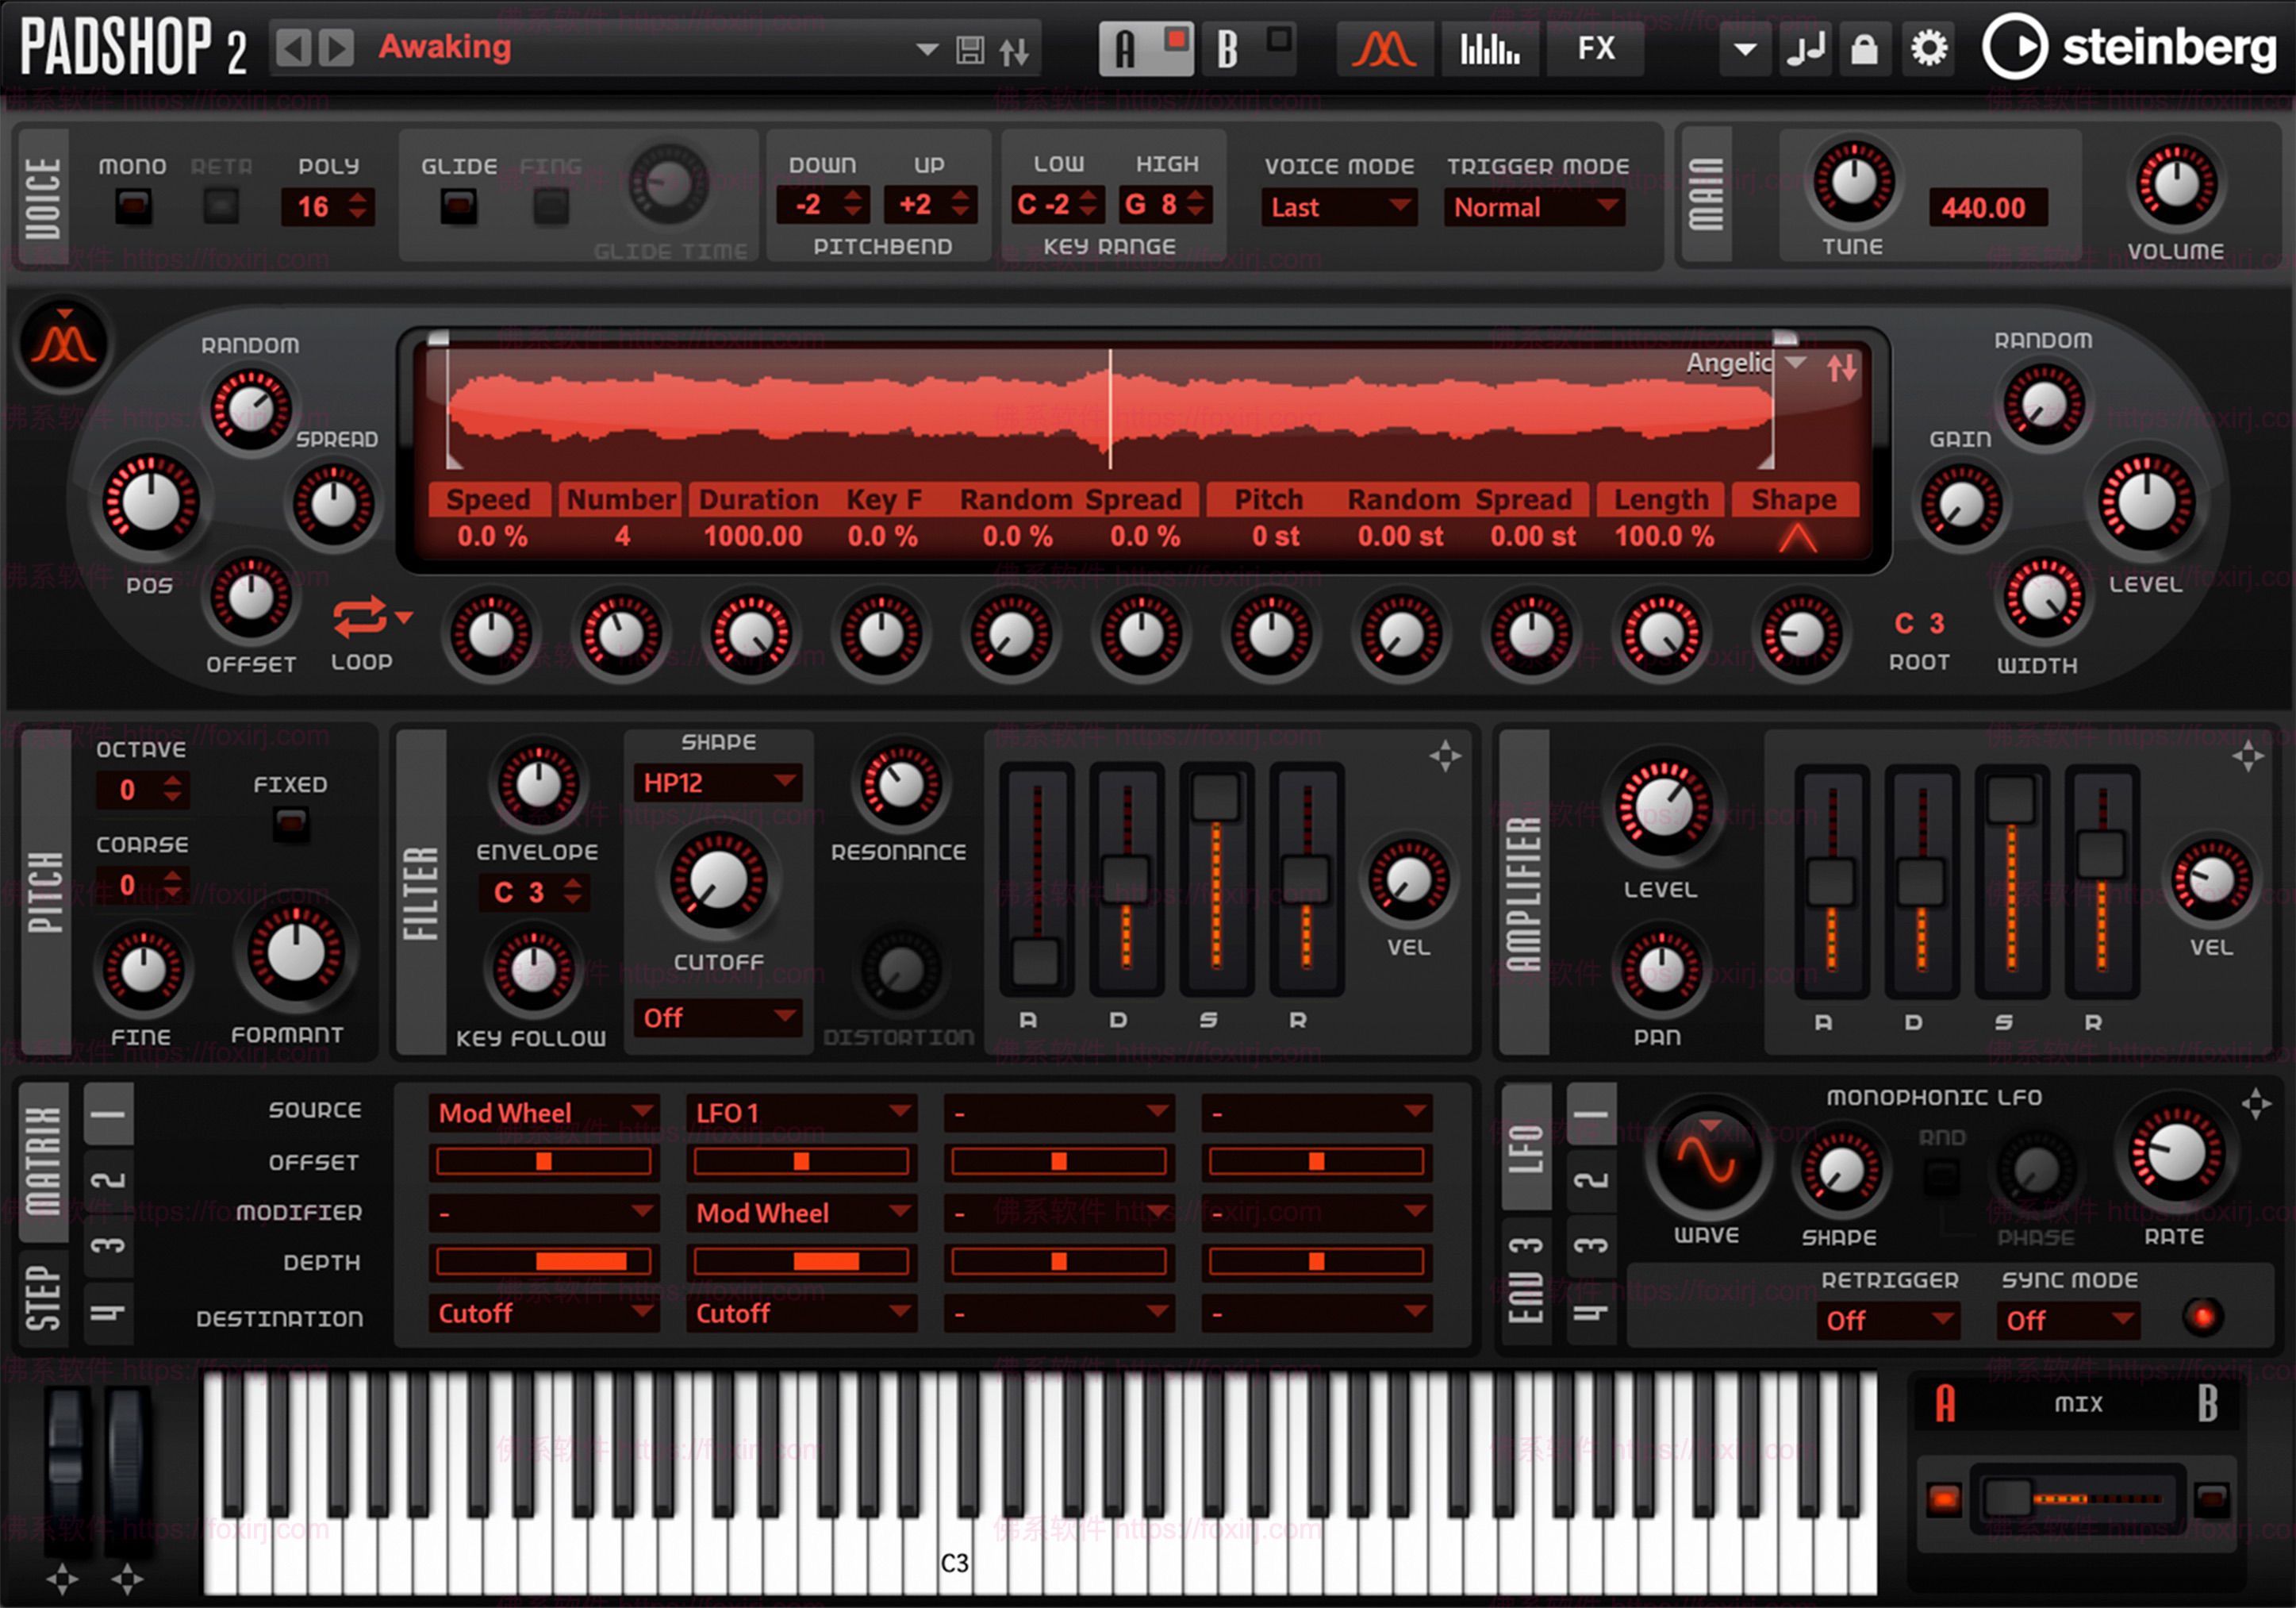Switch to the spectral oscillator view icon
Viewport: 2296px width, 1608px height.
tap(1489, 47)
